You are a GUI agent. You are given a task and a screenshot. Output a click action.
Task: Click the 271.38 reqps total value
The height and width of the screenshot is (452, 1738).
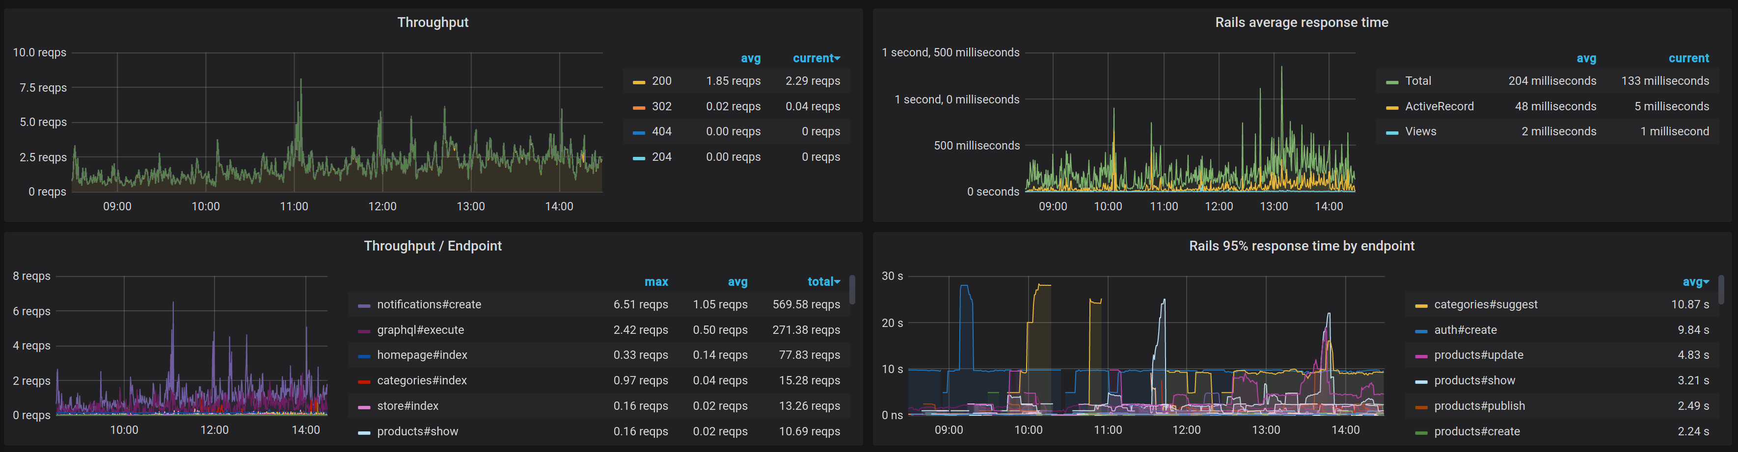coord(806,330)
